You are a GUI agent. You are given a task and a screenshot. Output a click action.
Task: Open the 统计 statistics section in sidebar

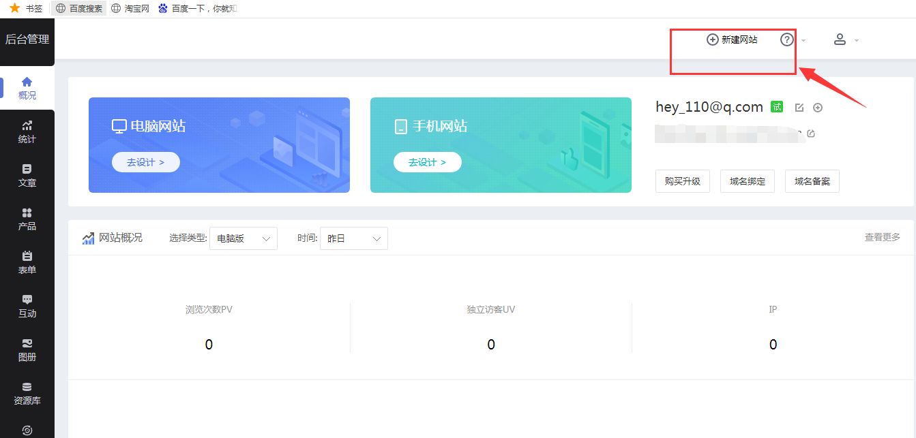point(27,131)
